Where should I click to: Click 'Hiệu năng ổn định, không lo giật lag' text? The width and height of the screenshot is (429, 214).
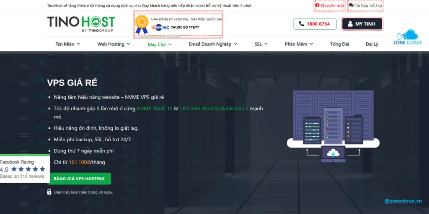(96, 128)
